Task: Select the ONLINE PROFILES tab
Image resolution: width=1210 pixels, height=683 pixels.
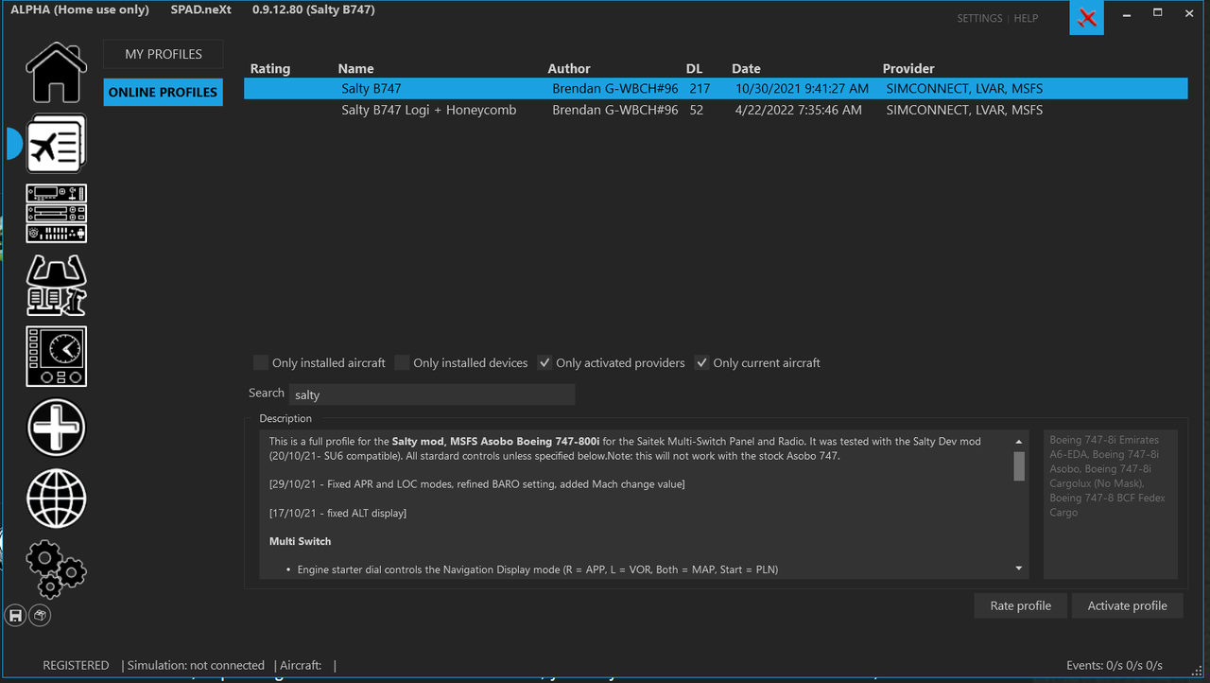Action: (x=164, y=92)
